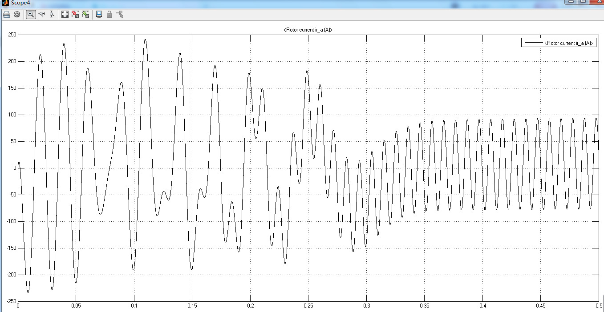Open scope Parameters gear icon
The image size is (604, 312).
coord(17,14)
